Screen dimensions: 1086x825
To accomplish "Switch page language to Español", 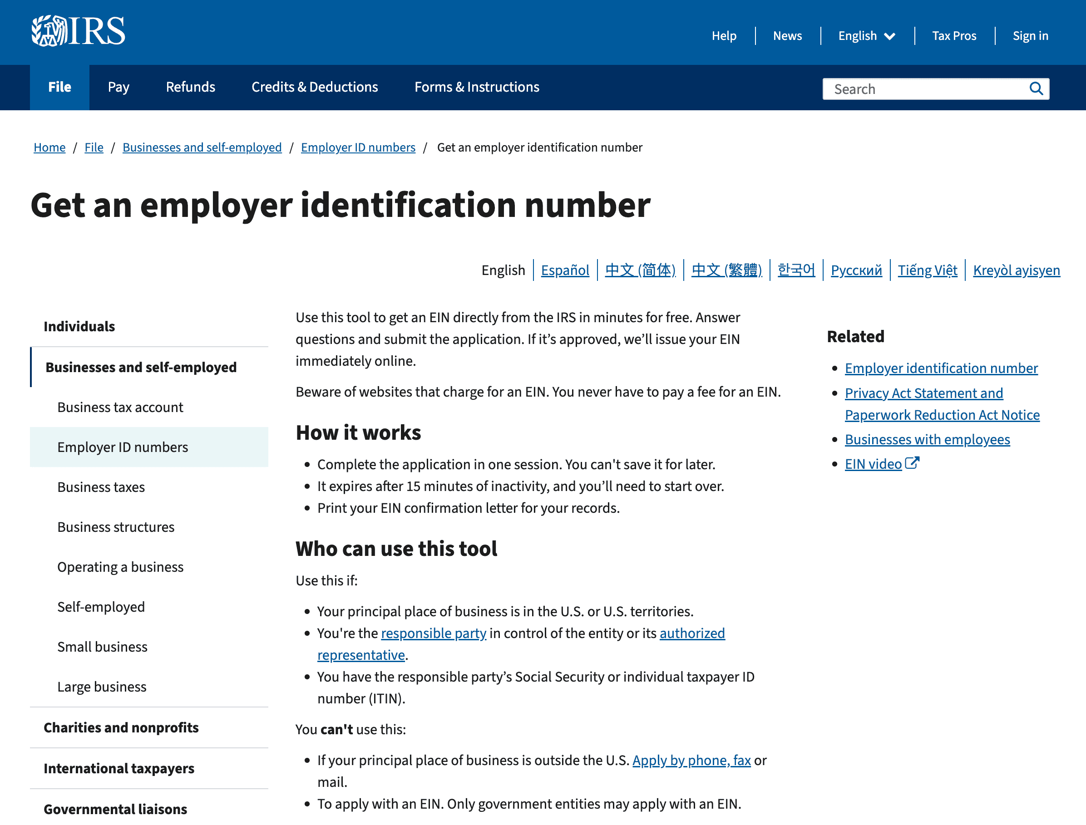I will click(x=565, y=270).
